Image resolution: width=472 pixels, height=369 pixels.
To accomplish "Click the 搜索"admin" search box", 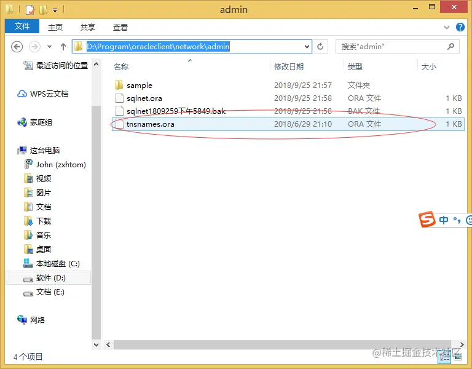I will click(x=398, y=46).
